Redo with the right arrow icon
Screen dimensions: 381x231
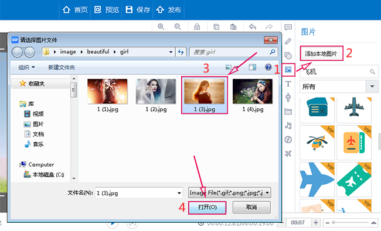point(269,27)
